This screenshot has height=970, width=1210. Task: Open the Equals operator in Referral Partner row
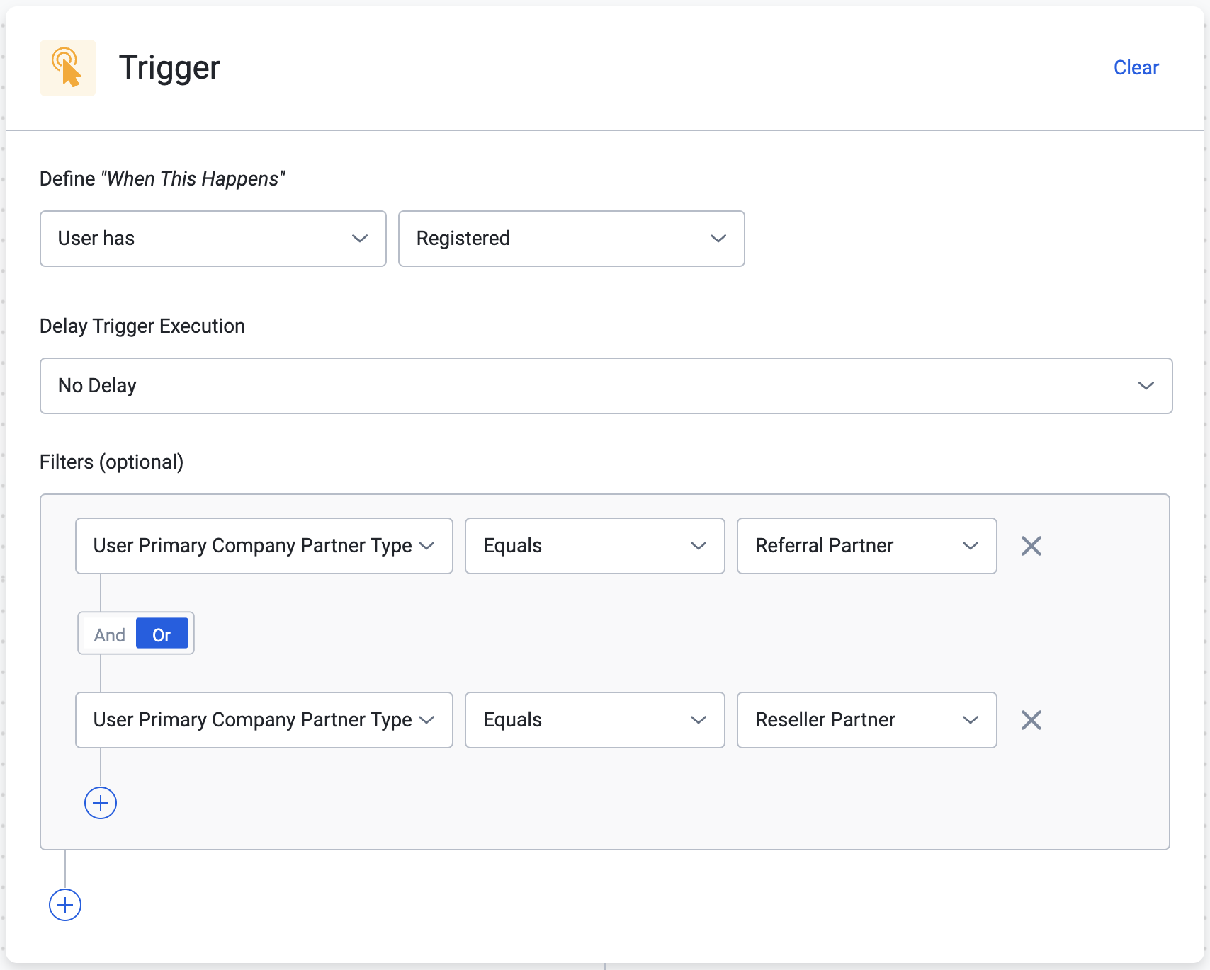[595, 546]
